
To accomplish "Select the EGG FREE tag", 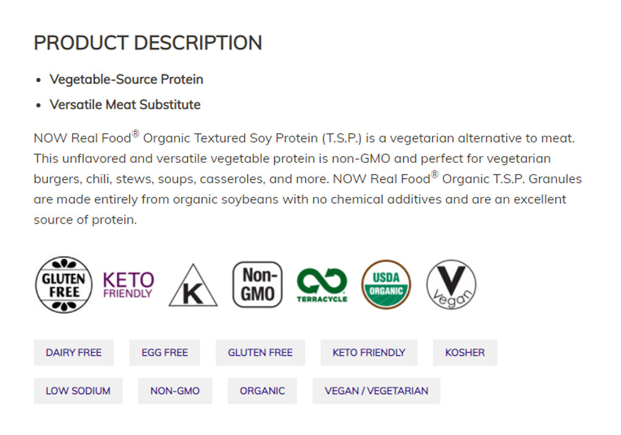I will [165, 352].
